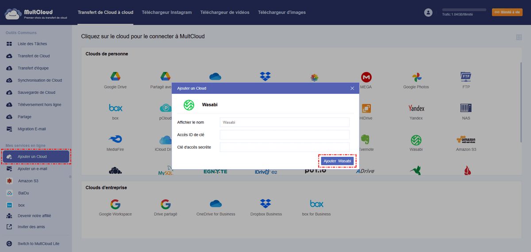This screenshot has width=531, height=252.
Task: Focus the Afficher le nom input field
Action: tap(285, 122)
